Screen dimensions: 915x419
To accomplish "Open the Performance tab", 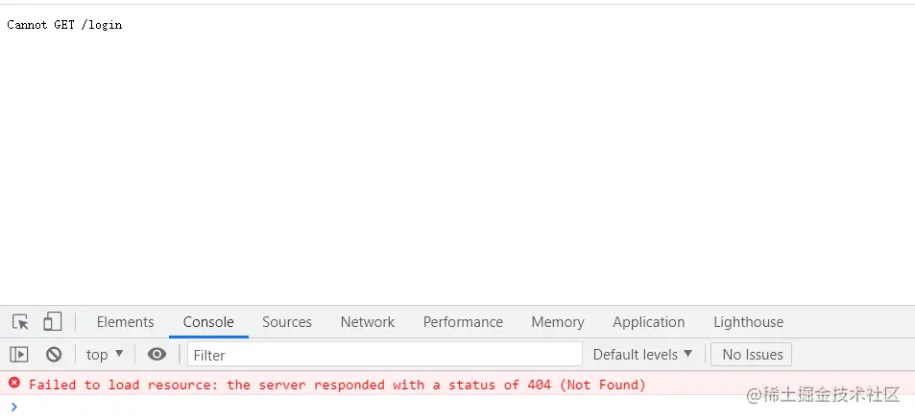I will click(x=463, y=321).
